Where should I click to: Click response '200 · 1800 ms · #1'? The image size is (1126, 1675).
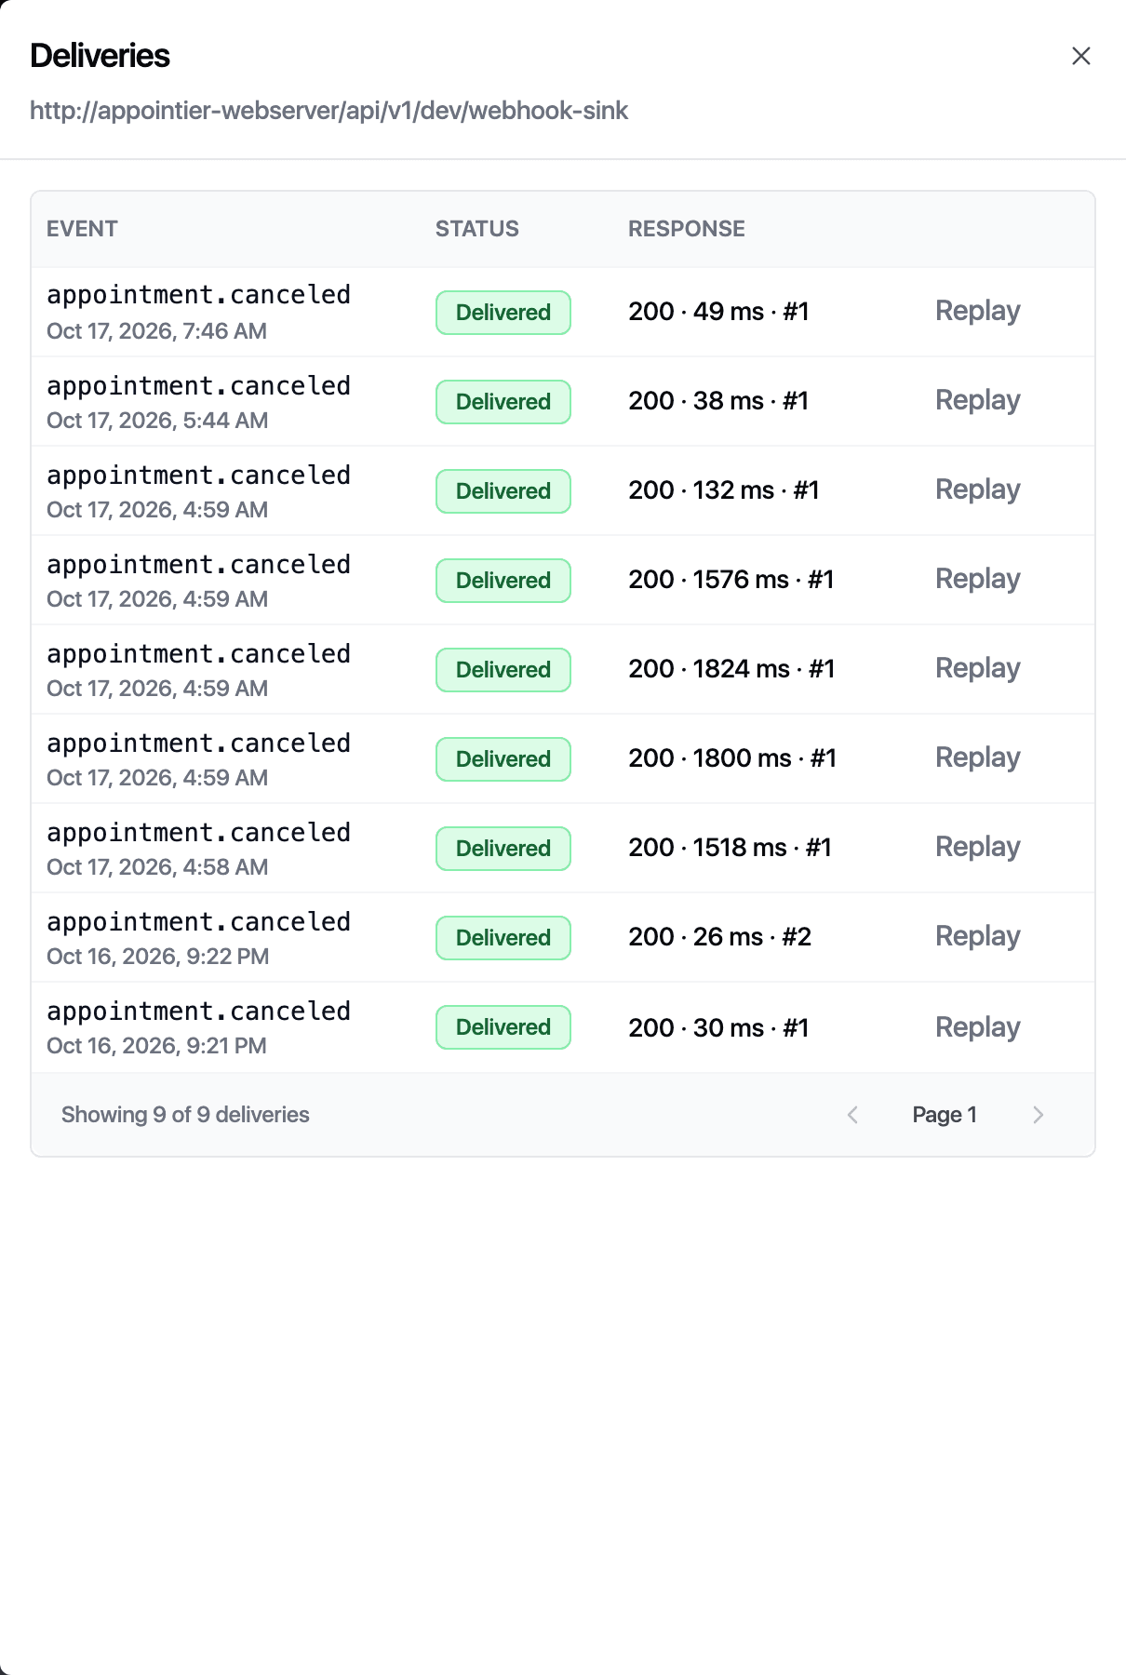point(732,757)
